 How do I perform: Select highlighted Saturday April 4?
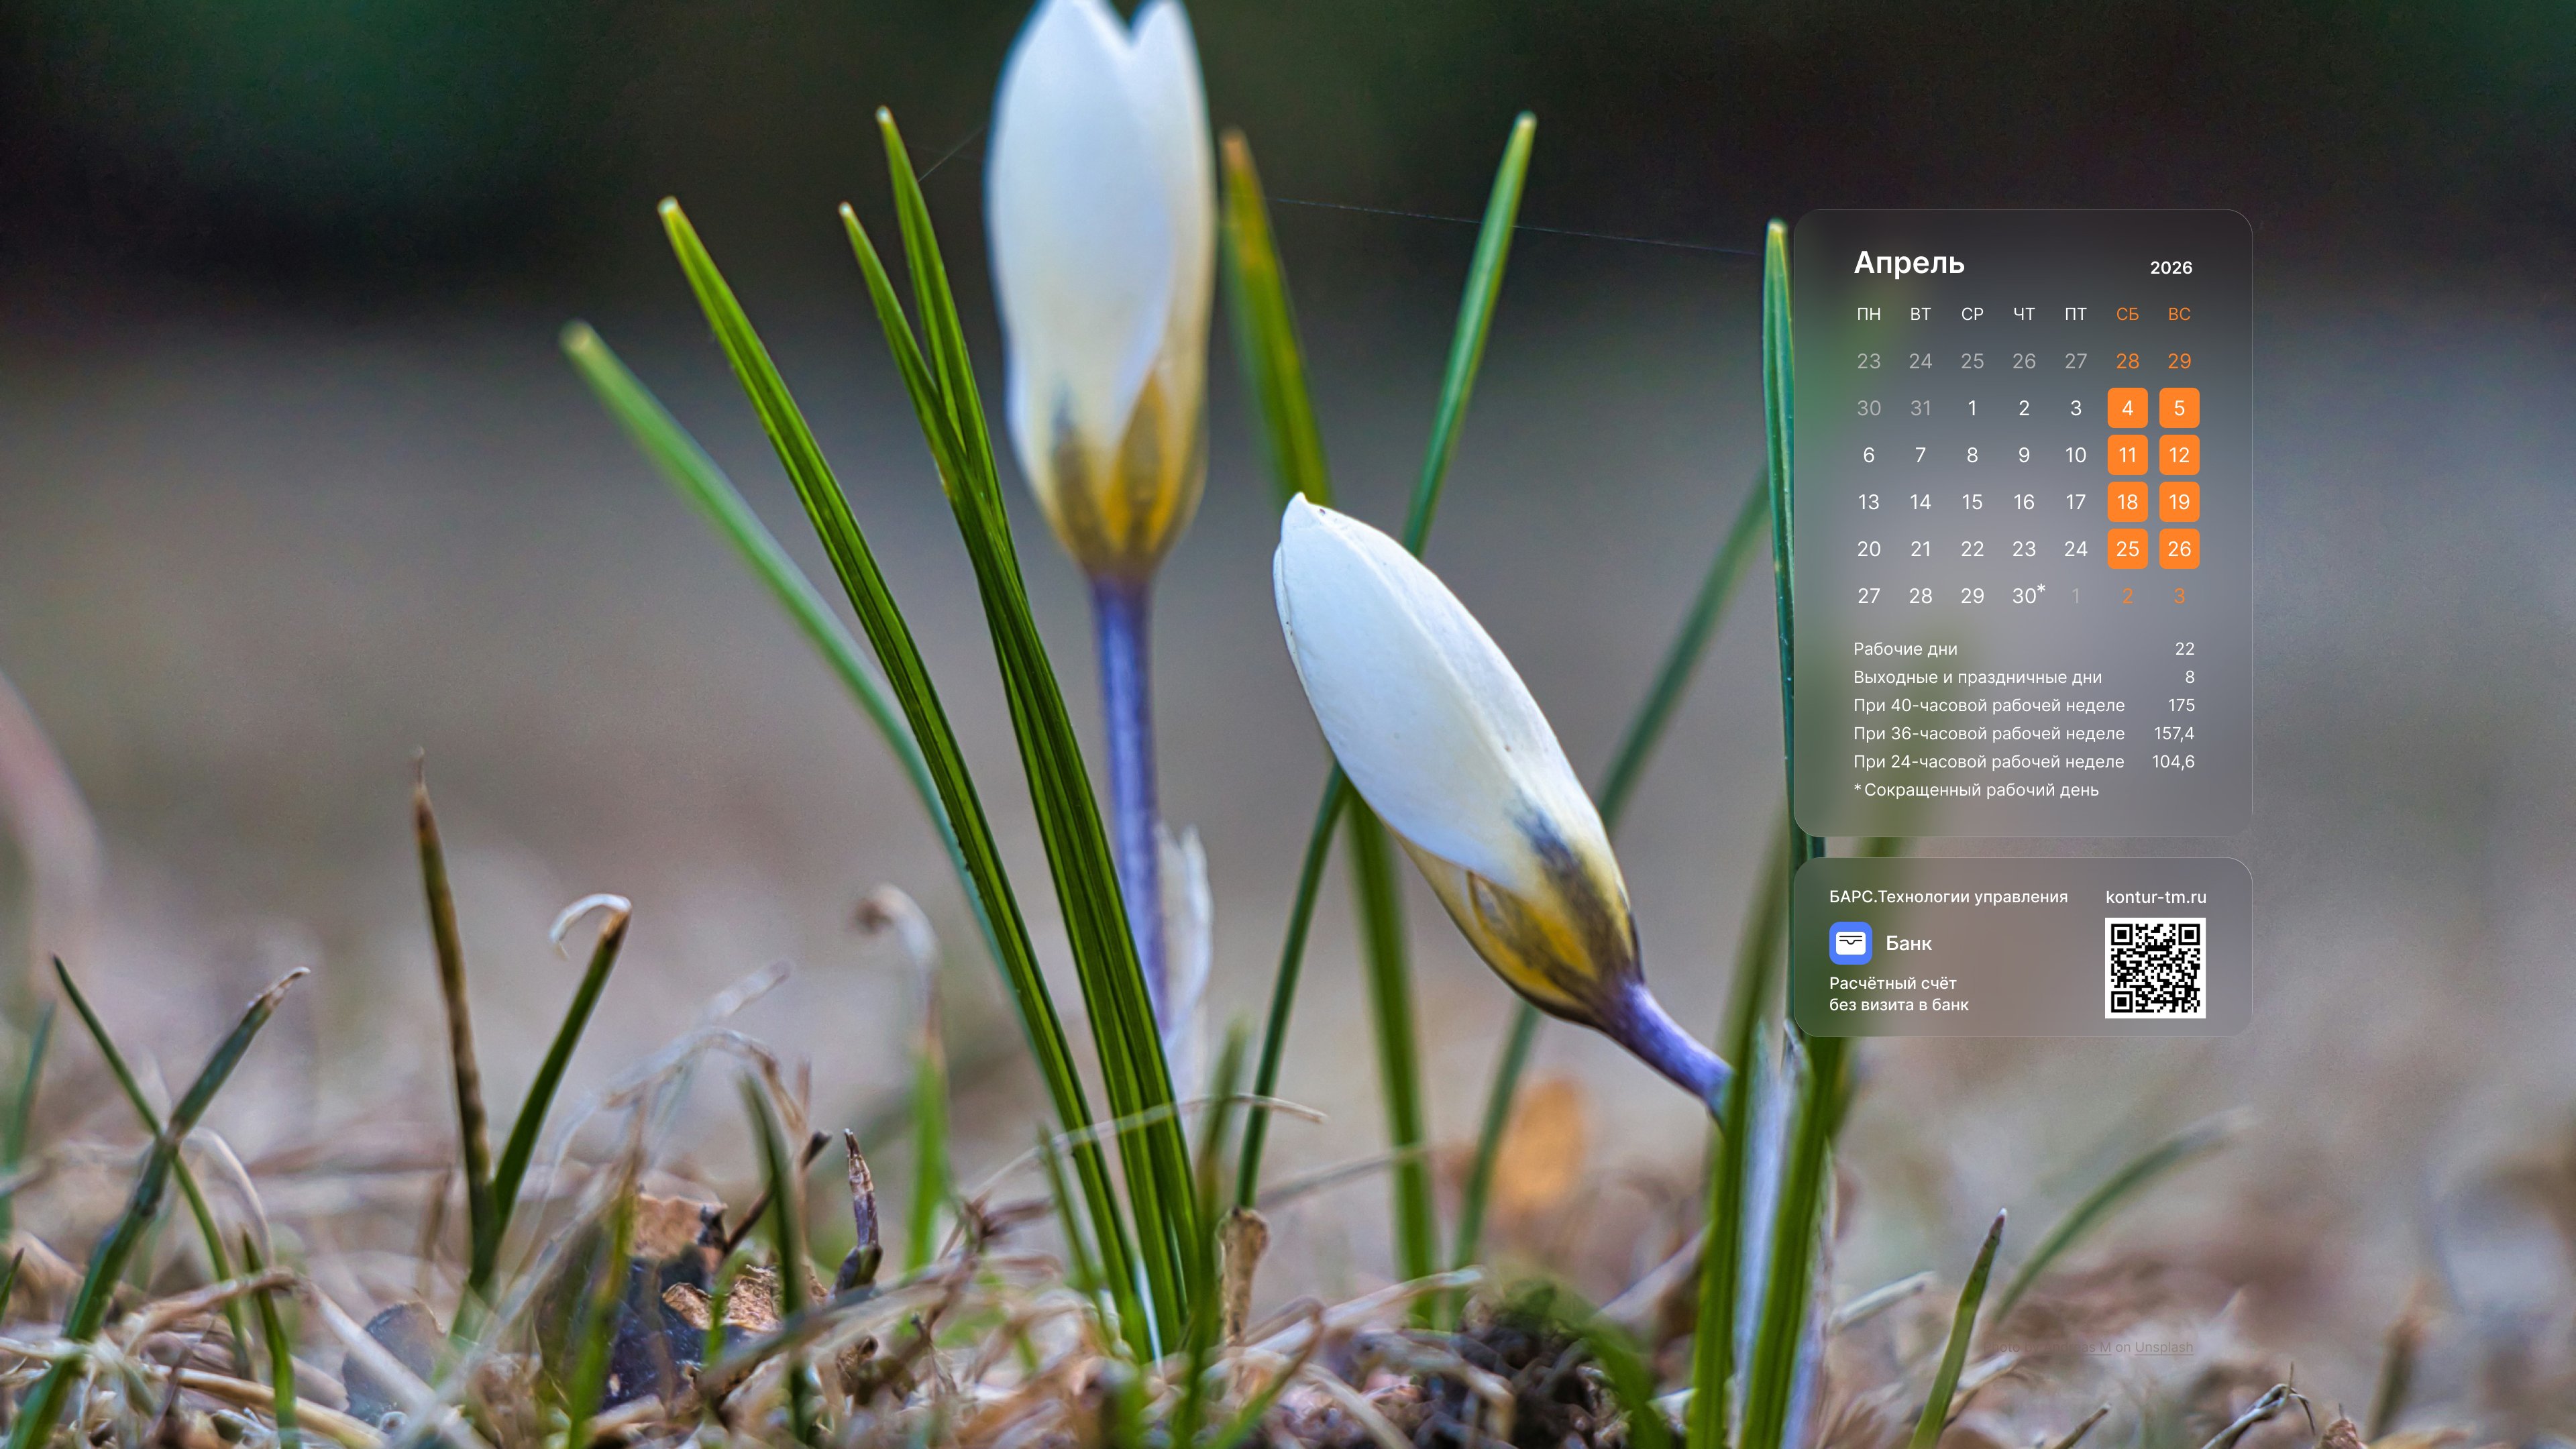click(x=2127, y=408)
